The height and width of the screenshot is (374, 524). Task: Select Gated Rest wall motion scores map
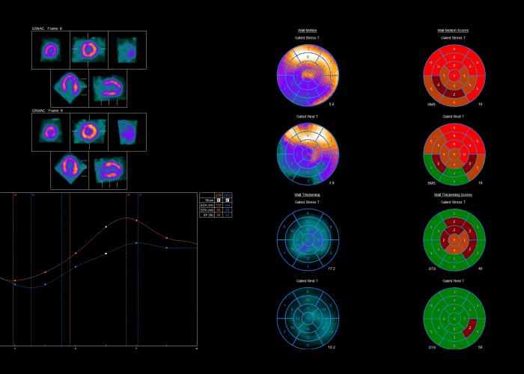[x=454, y=154]
